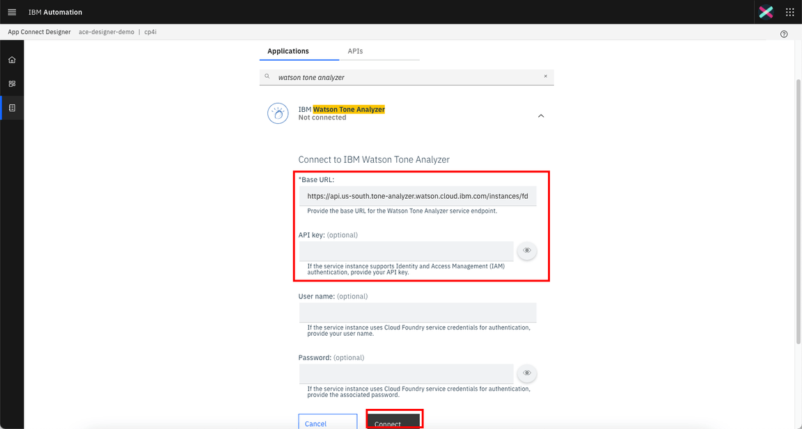Switch to the Applications tab
Viewport: 802px width, 429px height.
[x=288, y=51]
